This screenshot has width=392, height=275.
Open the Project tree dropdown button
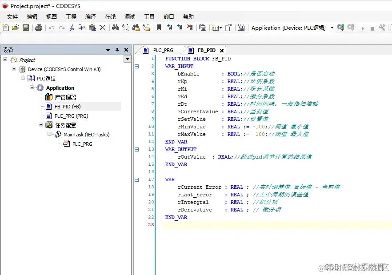click(x=127, y=59)
